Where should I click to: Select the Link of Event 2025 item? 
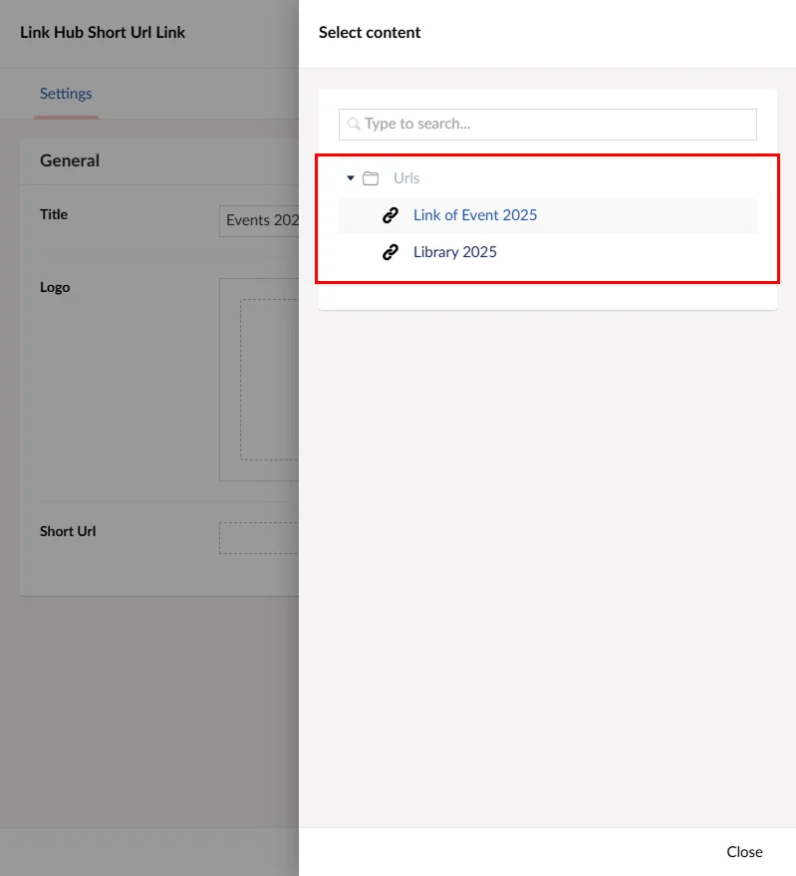coord(475,215)
